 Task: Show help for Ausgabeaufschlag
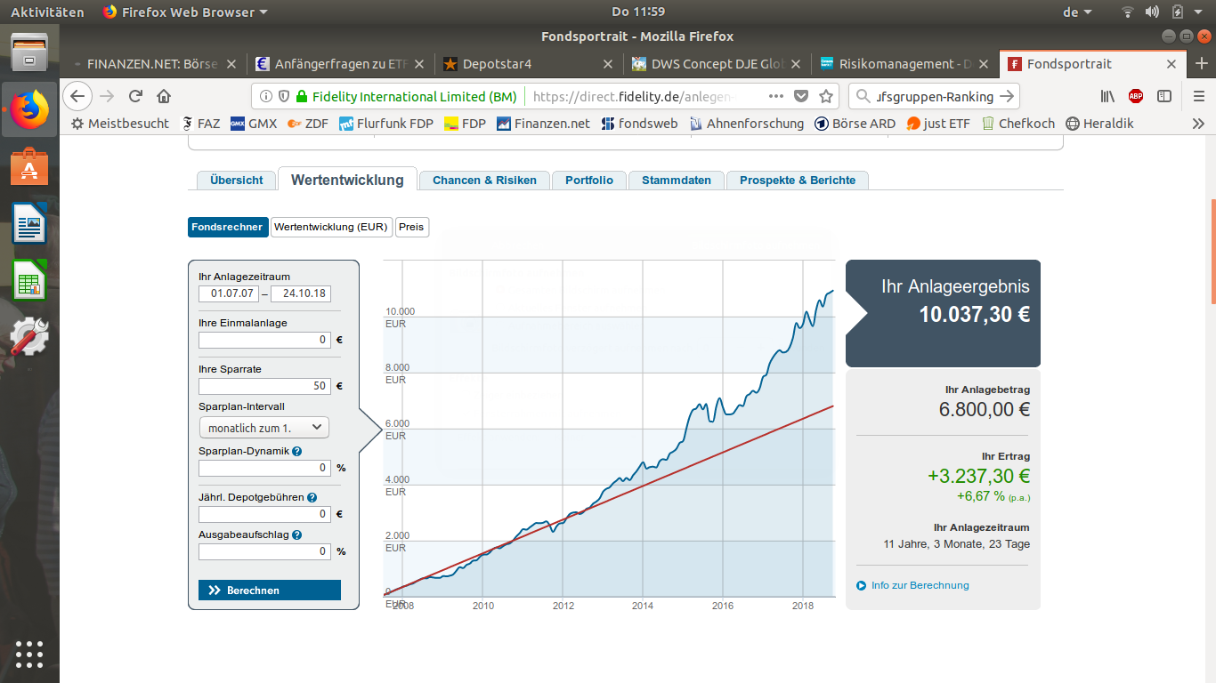pyautogui.click(x=296, y=535)
